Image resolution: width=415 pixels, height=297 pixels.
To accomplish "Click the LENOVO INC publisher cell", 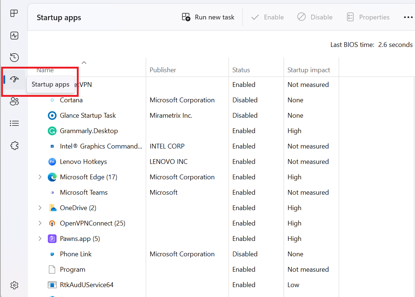I will click(169, 162).
